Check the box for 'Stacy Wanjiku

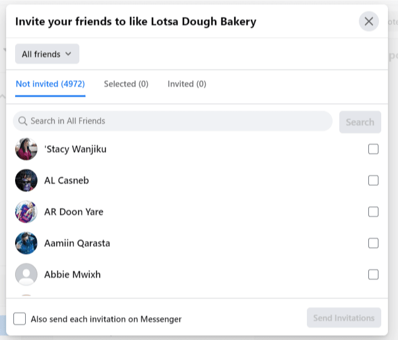click(x=373, y=149)
